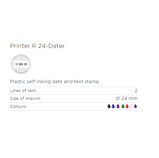This screenshot has width=159, height=158.
Task: Click the Printer R 24-Dater product title
Action: pos(37,46)
